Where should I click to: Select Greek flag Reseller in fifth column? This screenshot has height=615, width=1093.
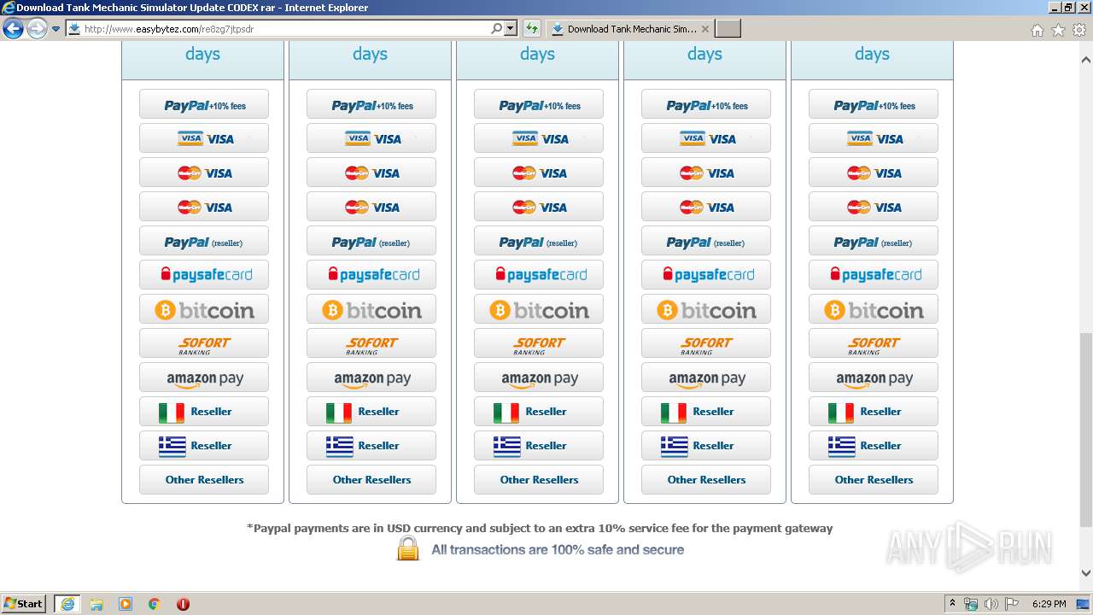(874, 446)
